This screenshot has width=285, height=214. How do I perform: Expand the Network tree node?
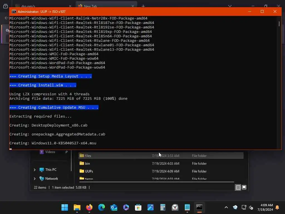tap(35, 179)
